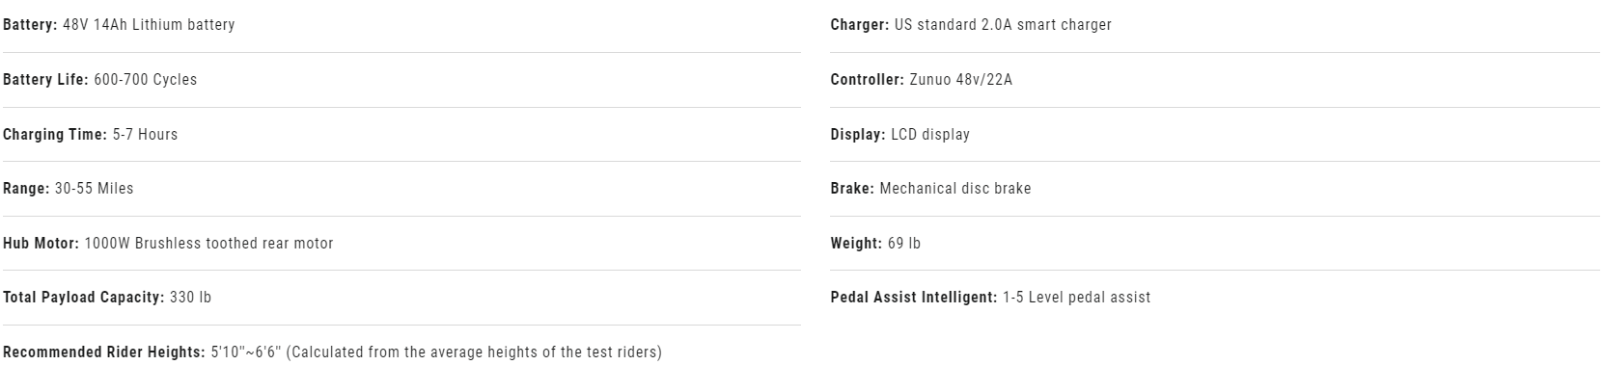
Task: Click the Pedal Assist Intelligent label
Action: (x=914, y=298)
